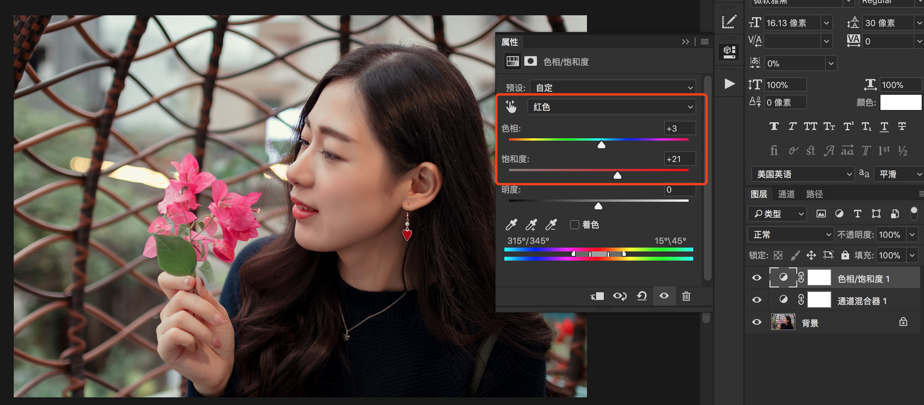This screenshot has height=405, width=924.
Task: Reset adjustment to defaults
Action: click(642, 296)
